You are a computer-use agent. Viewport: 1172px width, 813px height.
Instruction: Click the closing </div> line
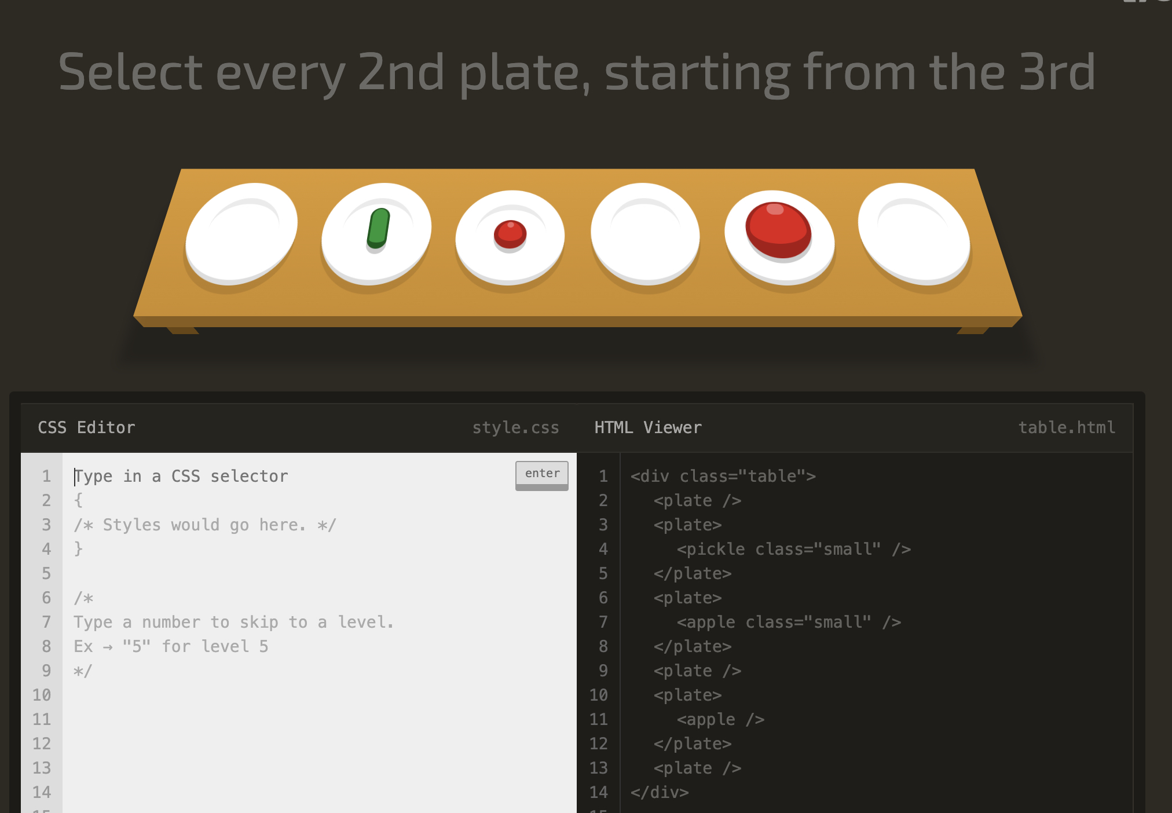pyautogui.click(x=660, y=792)
